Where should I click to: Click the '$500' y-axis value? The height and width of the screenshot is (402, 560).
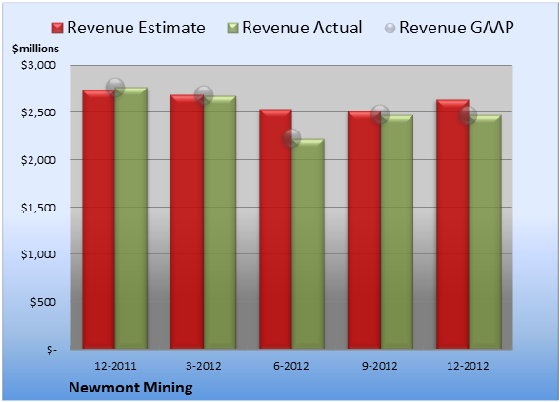point(43,302)
